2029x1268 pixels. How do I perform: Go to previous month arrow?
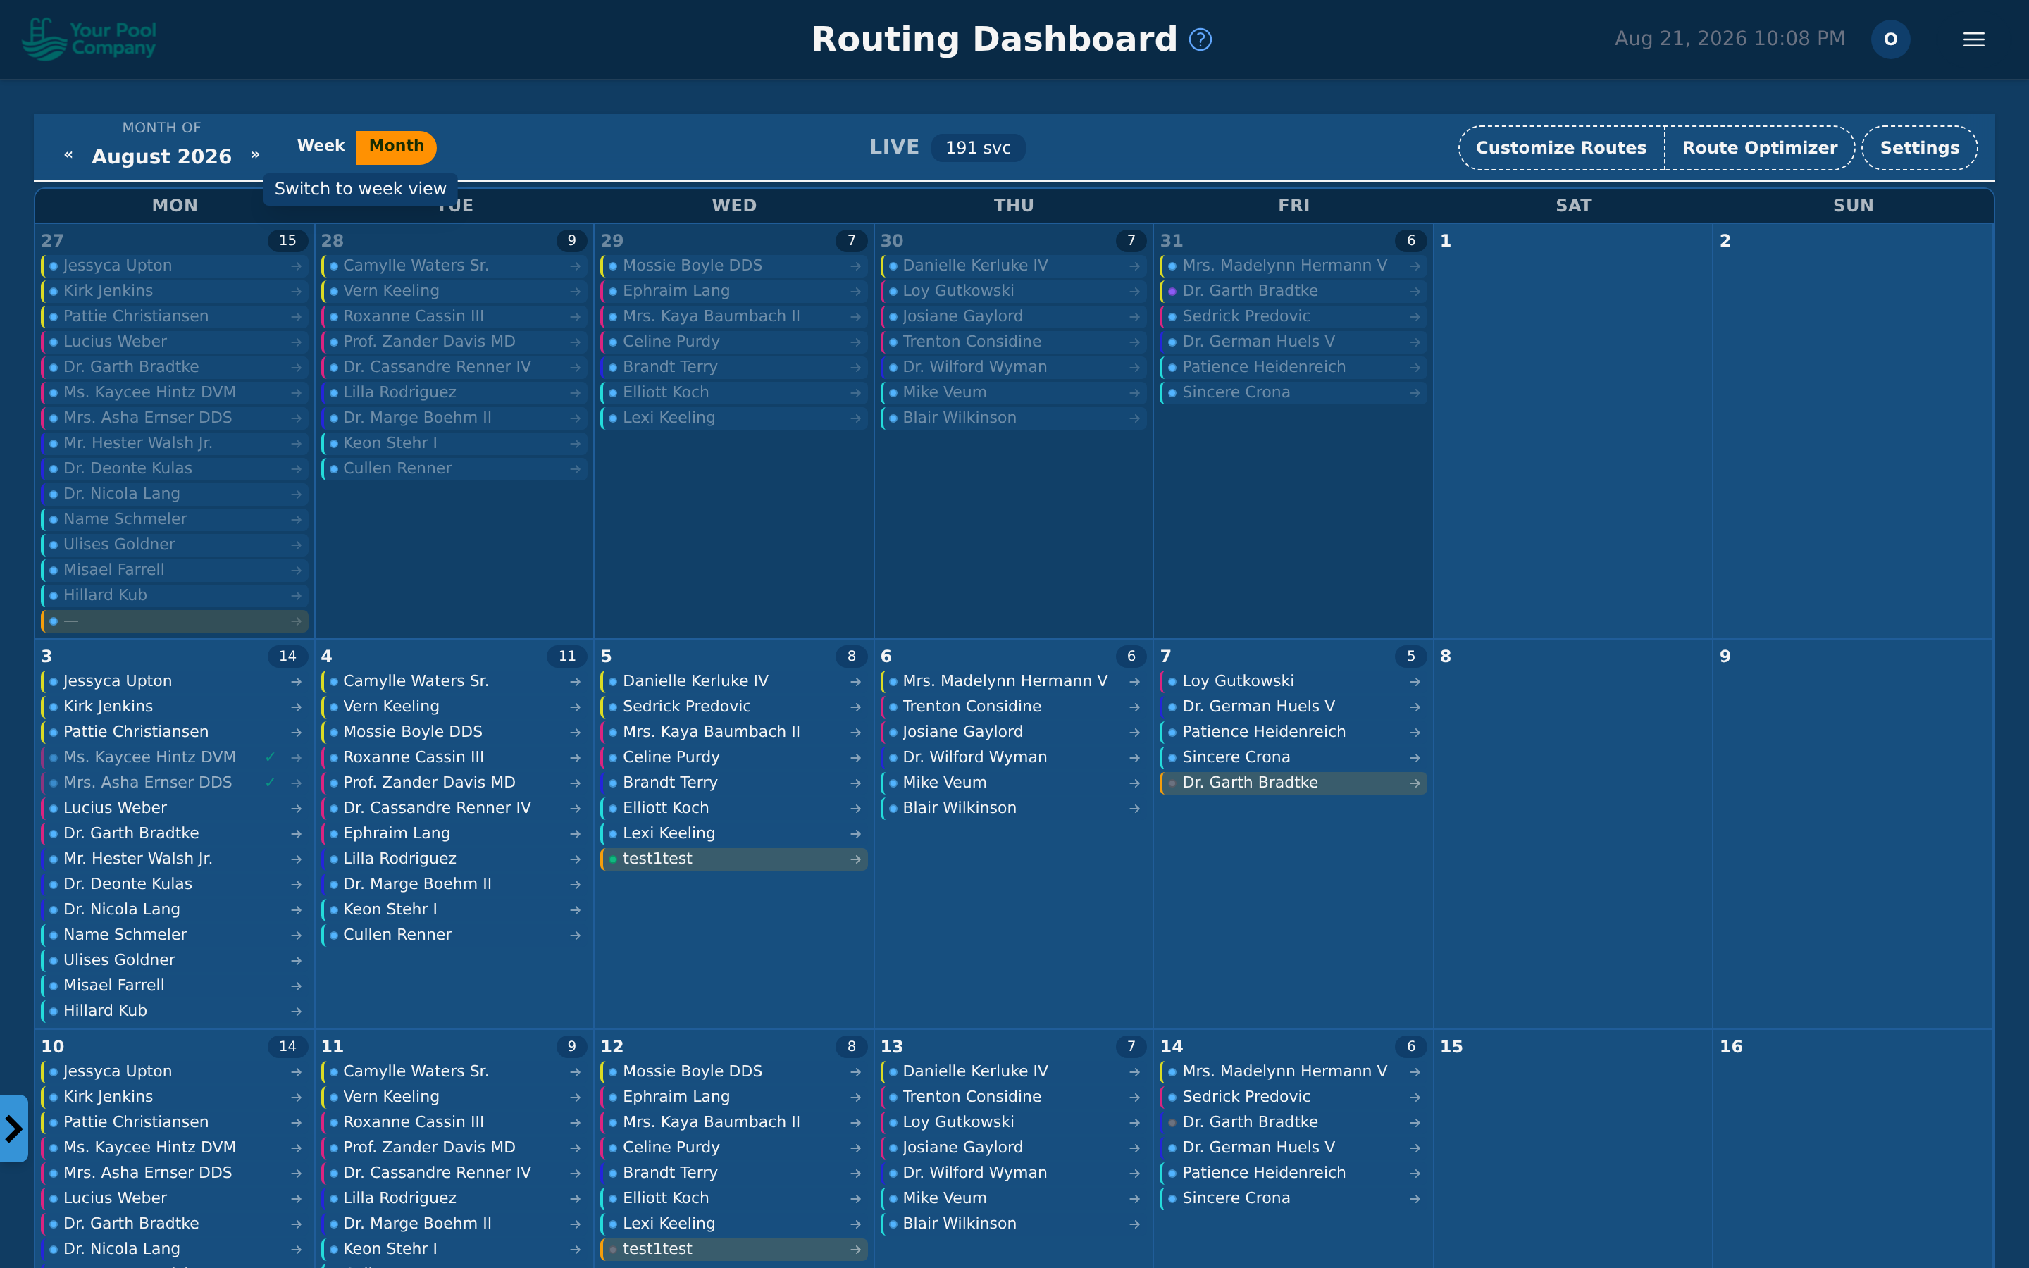coord(68,155)
